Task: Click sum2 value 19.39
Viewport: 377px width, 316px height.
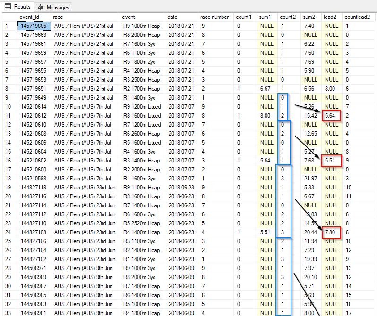Action: tap(311, 259)
